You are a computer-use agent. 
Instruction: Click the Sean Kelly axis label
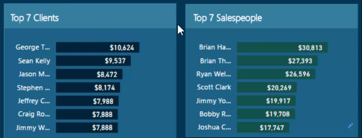click(34, 61)
